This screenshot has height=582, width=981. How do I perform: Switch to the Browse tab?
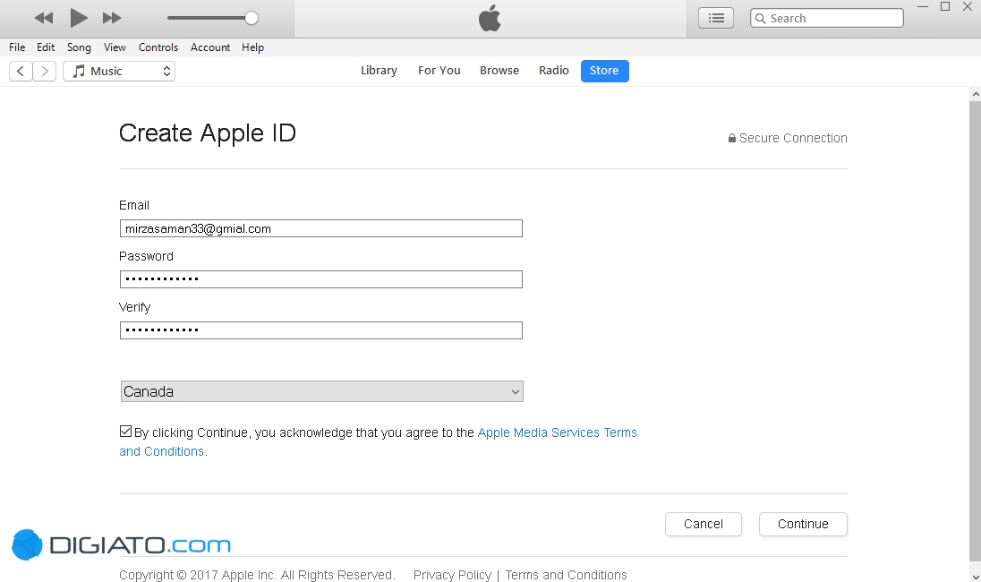click(x=499, y=71)
